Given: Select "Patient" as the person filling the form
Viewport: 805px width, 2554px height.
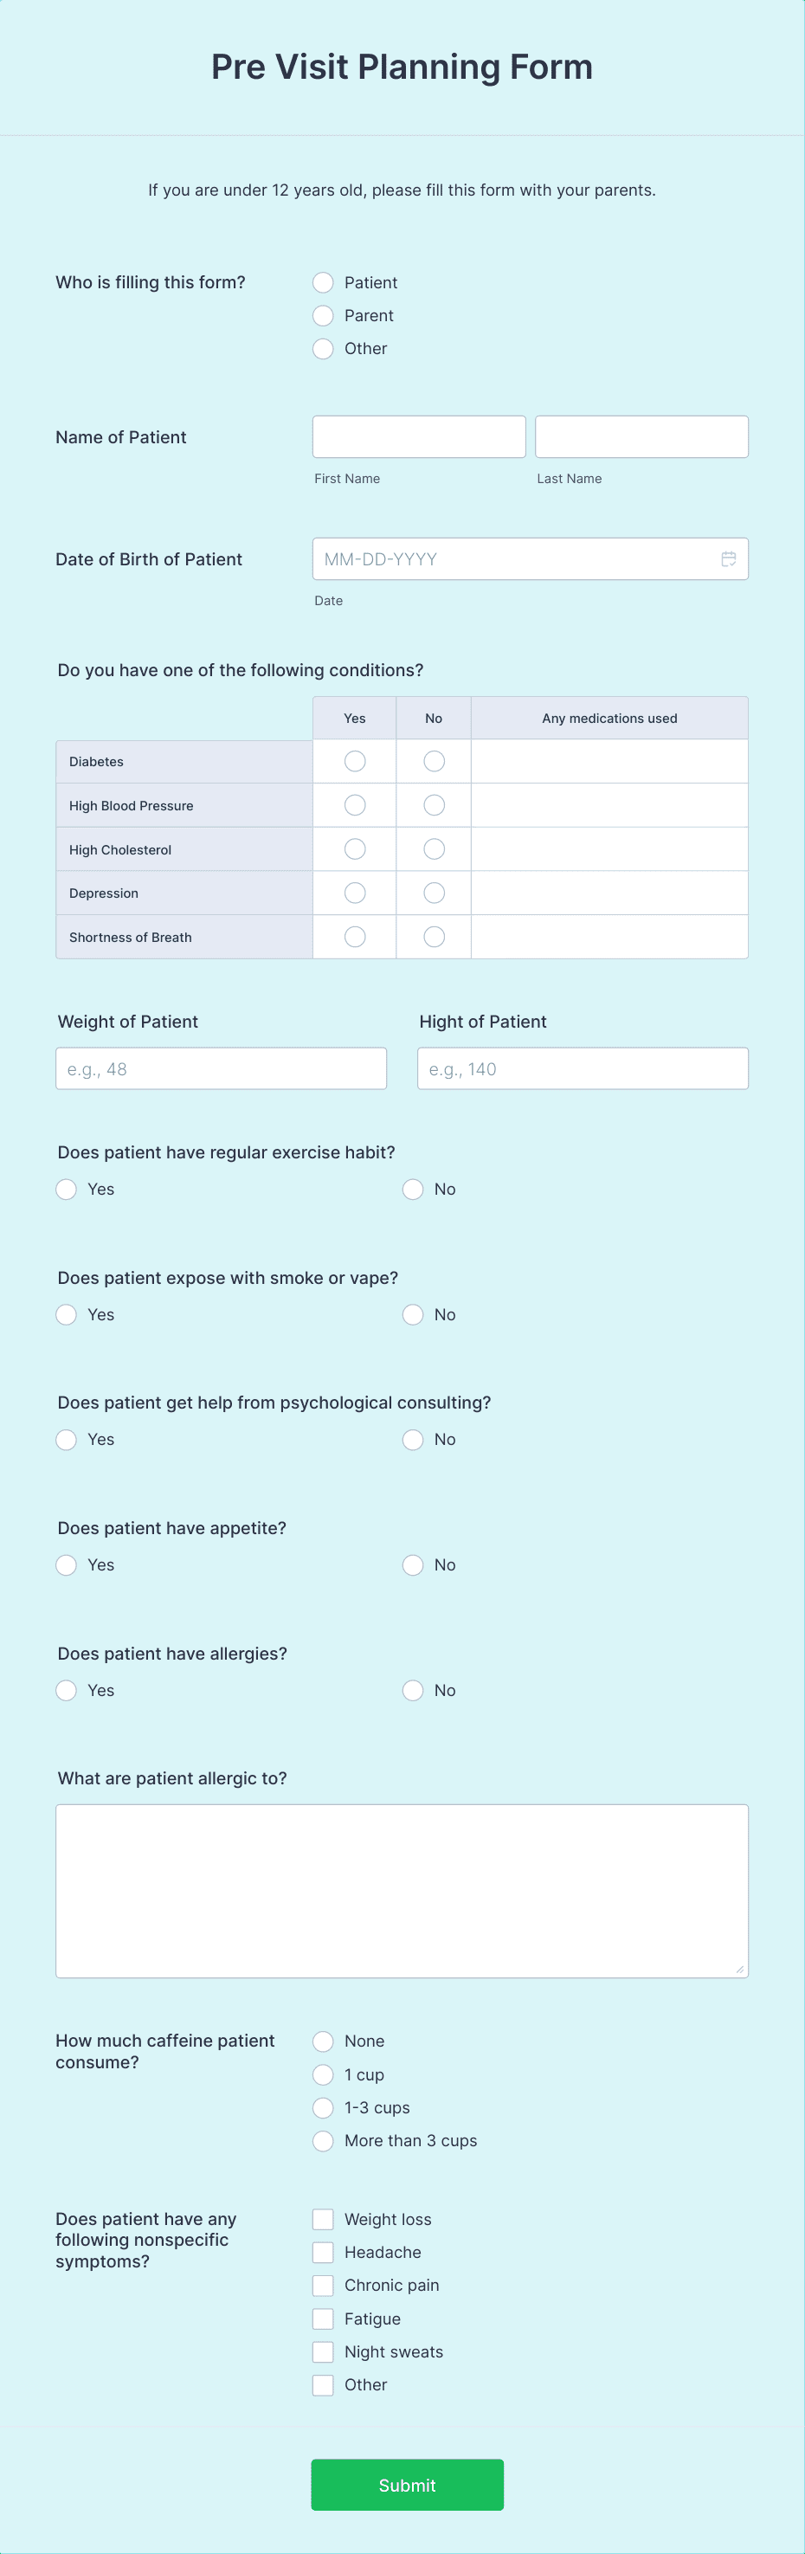Looking at the screenshot, I should click(x=322, y=281).
